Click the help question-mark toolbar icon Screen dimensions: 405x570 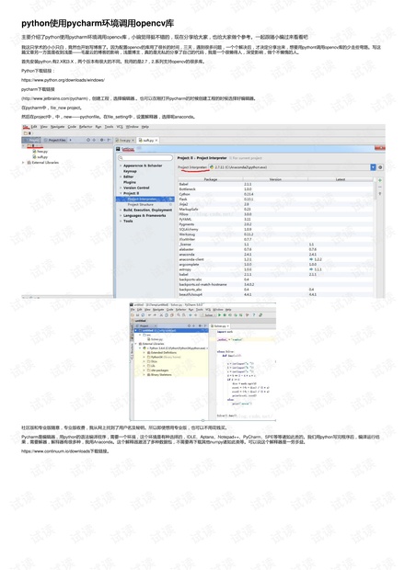point(254,315)
